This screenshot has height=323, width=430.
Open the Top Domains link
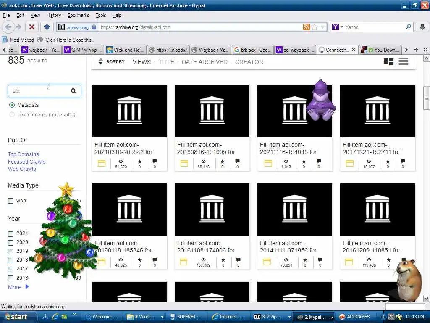tap(24, 154)
